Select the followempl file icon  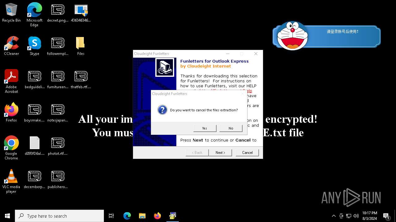(x=58, y=46)
